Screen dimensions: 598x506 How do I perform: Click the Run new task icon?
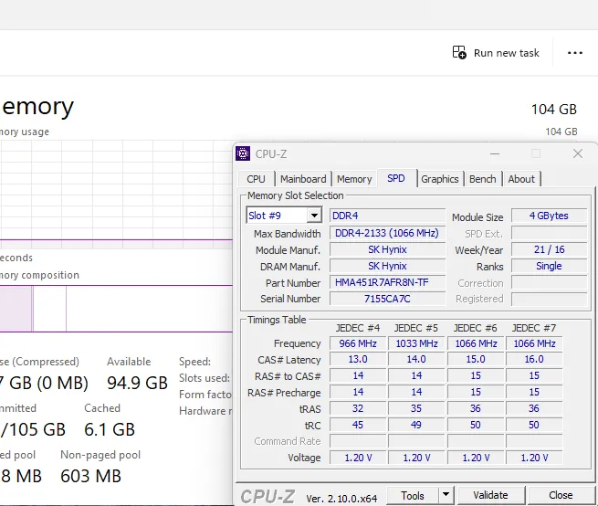tap(459, 53)
